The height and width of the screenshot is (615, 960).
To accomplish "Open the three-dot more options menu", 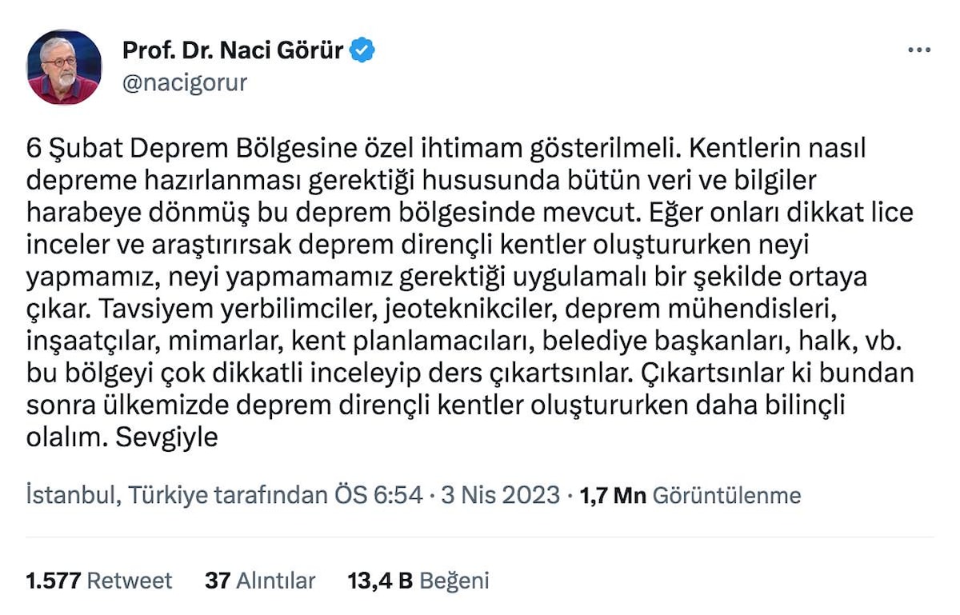I will (918, 50).
